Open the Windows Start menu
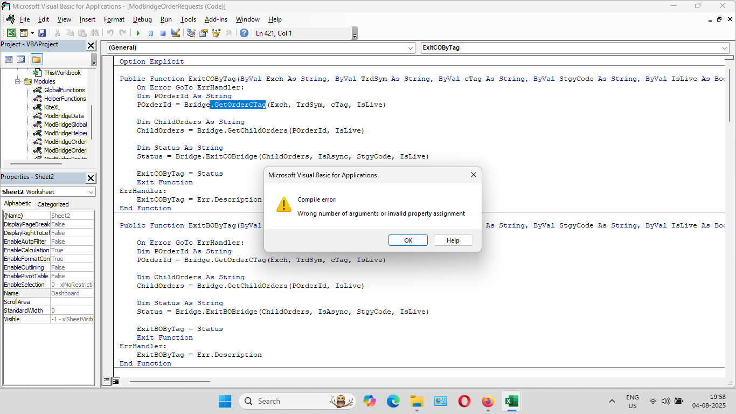Image resolution: width=736 pixels, height=414 pixels. 225,401
